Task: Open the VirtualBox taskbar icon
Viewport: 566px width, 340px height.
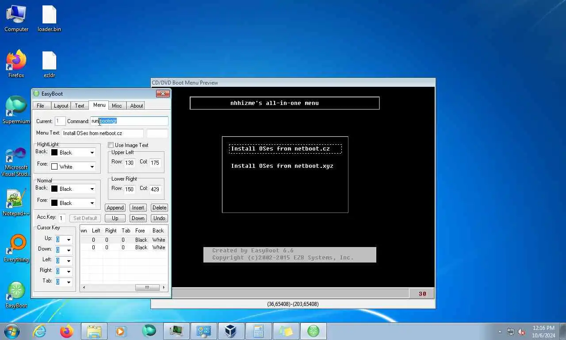Action: (231, 331)
